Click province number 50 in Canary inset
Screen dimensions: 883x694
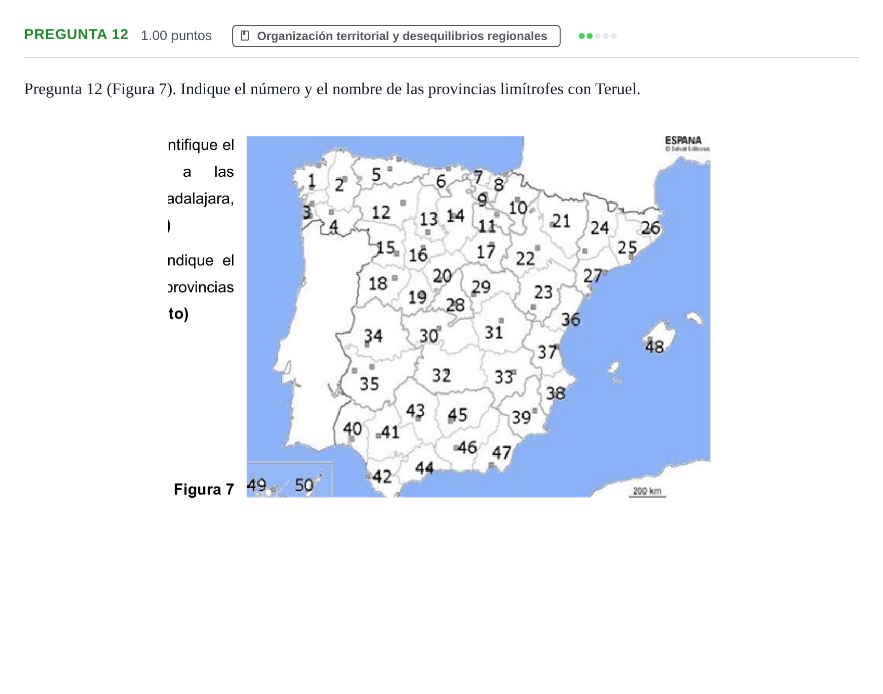pyautogui.click(x=304, y=485)
